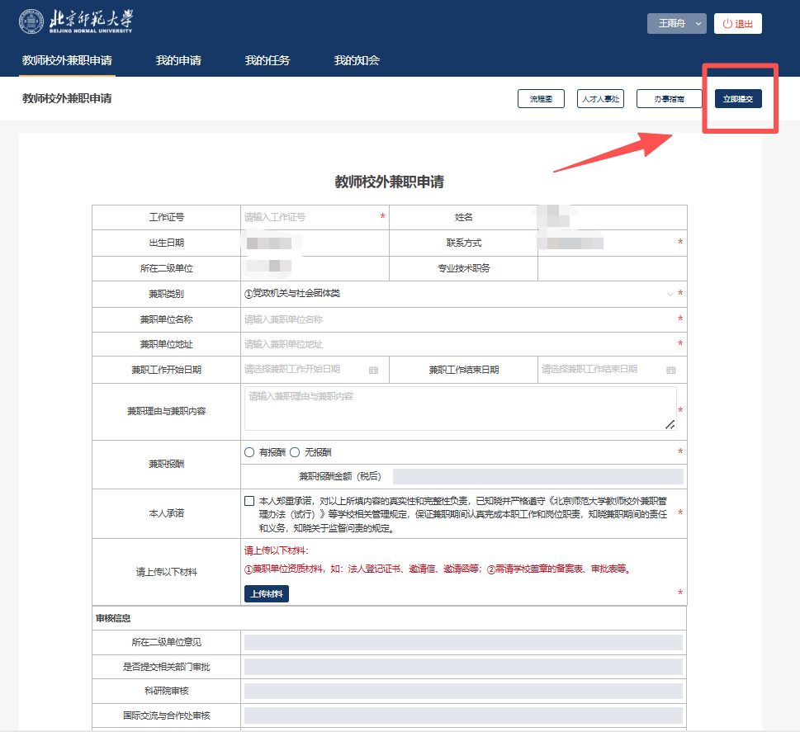Click the Beijing Normal University logo

(75, 23)
